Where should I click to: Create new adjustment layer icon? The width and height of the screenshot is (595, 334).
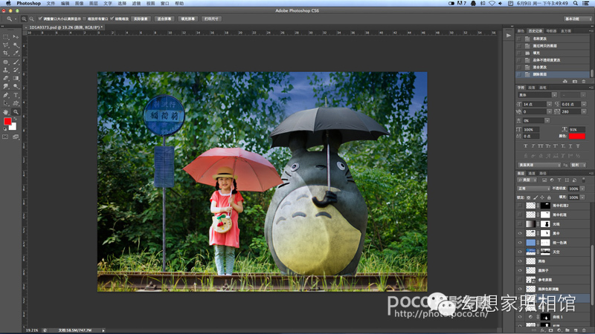tap(559, 330)
